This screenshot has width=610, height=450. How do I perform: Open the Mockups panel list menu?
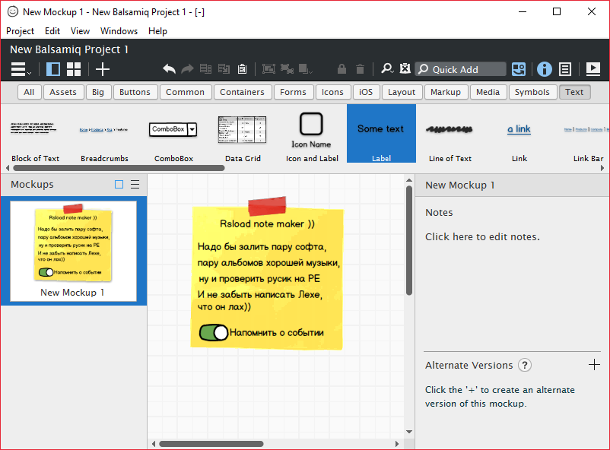pos(135,185)
